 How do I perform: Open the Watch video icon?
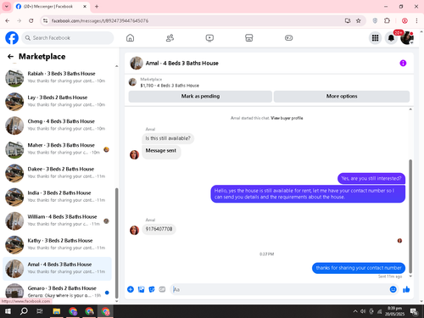coord(209,38)
